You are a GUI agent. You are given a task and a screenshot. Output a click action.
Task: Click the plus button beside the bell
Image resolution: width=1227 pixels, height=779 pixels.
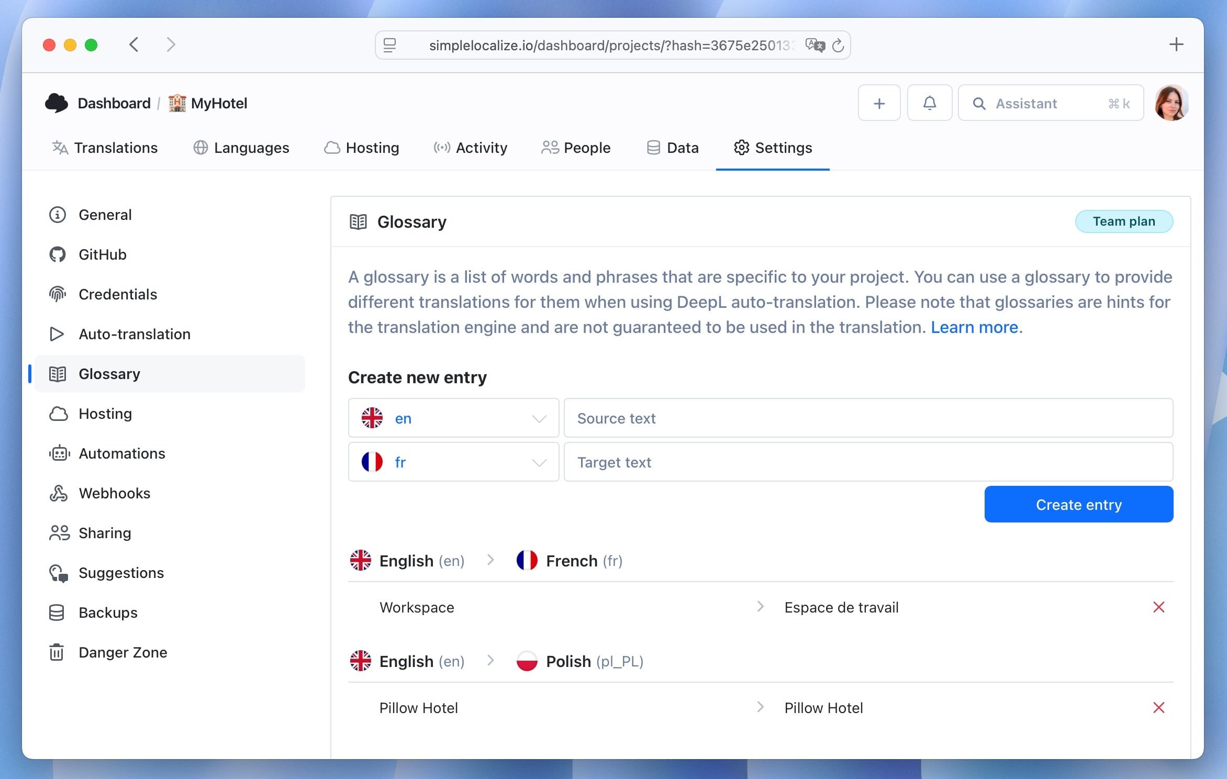click(x=879, y=103)
